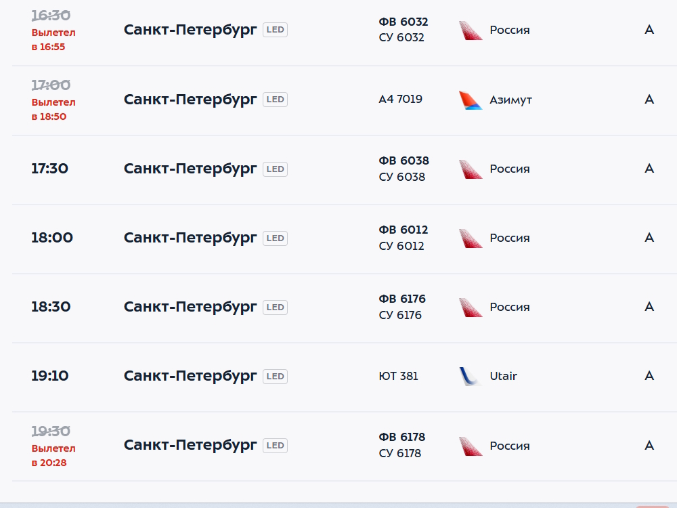Viewport: 677px width, 508px height.
Task: Click the Россия logo for flight ФВ 6178
Action: pos(471,446)
